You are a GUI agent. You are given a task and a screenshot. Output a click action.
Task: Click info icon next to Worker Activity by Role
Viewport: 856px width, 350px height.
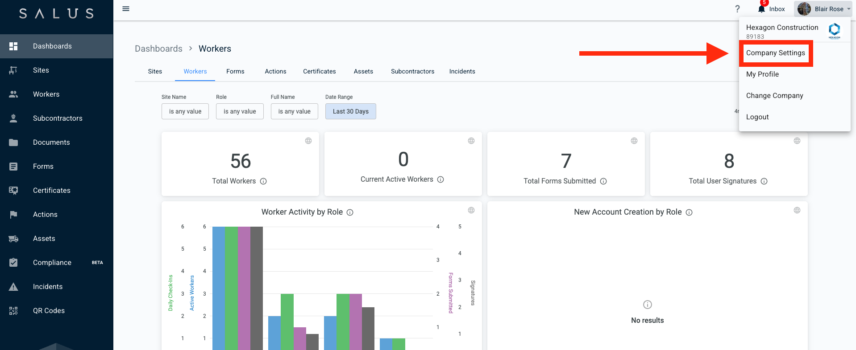(x=350, y=212)
